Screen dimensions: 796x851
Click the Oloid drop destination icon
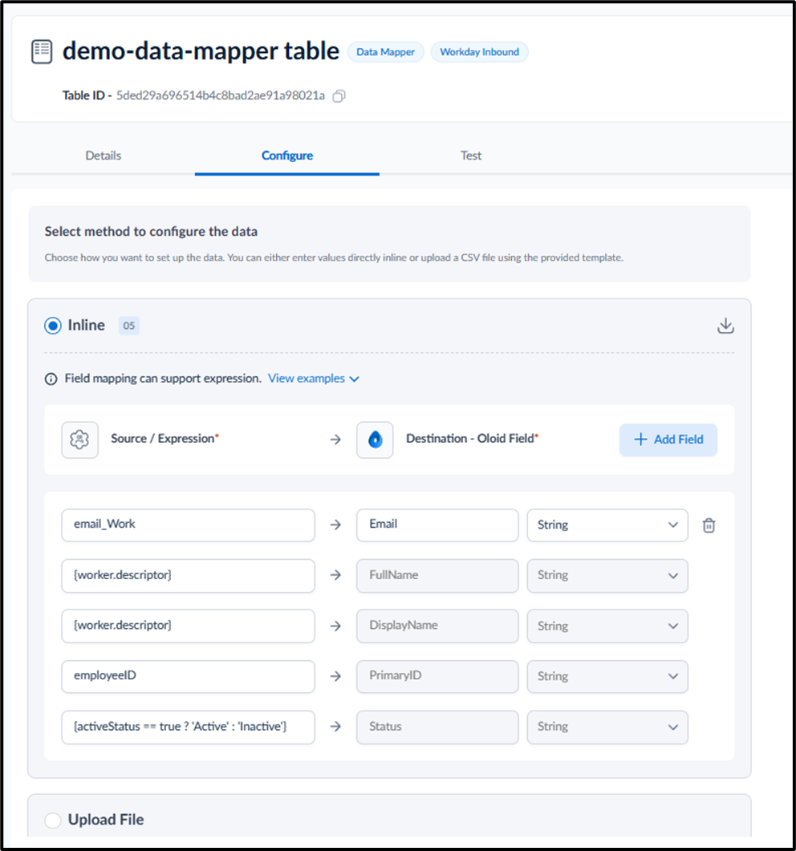pos(375,440)
